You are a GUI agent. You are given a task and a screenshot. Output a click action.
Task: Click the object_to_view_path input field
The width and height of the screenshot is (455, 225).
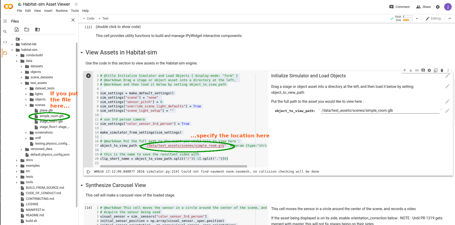pyautogui.click(x=380, y=111)
